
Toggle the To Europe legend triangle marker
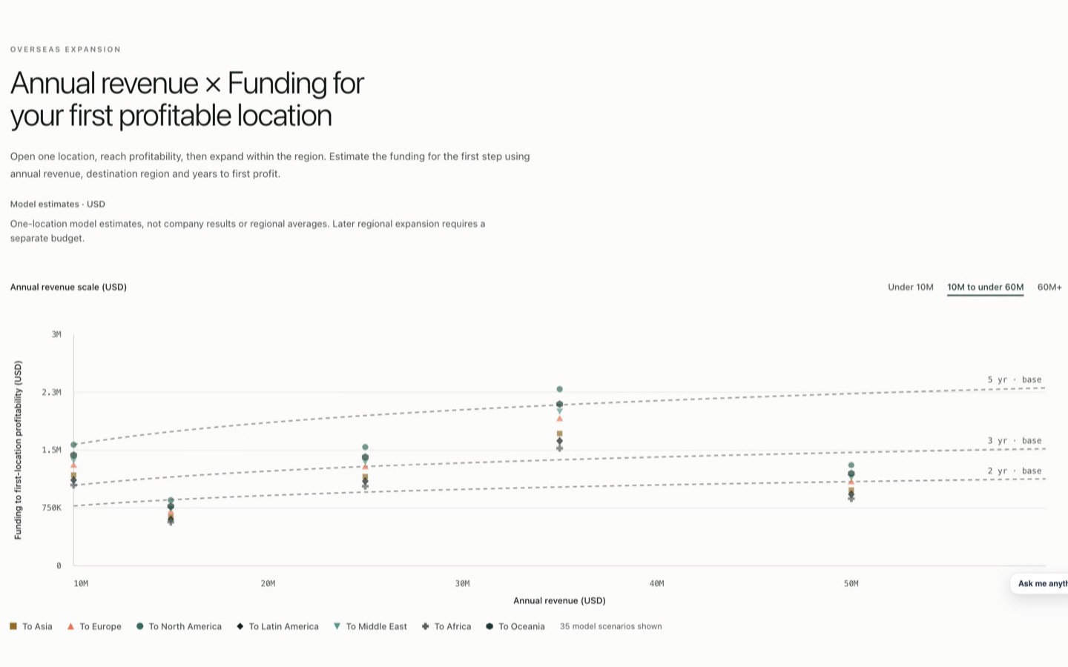coord(70,626)
